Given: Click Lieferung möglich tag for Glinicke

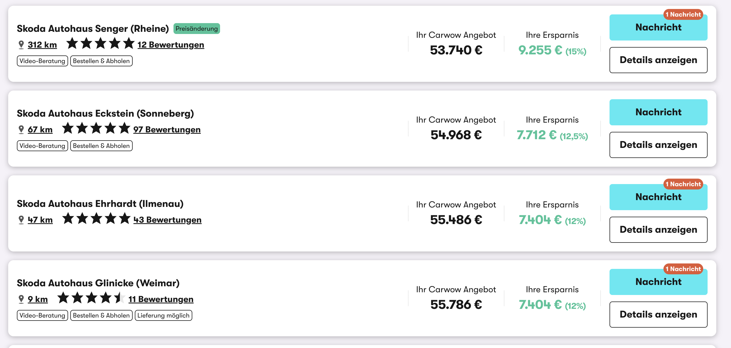Looking at the screenshot, I should point(163,315).
